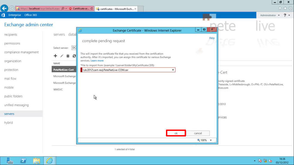Click the refresh icon in certificates toolbar
This screenshot has width=294, height=165.
[74, 56]
